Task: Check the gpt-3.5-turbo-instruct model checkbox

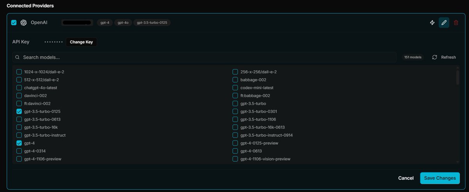Action: pyautogui.click(x=19, y=135)
